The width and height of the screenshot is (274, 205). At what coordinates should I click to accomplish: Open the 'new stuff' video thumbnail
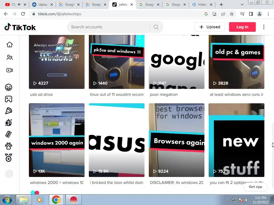(x=237, y=140)
